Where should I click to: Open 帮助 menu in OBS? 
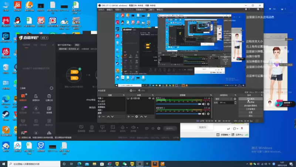click(159, 10)
